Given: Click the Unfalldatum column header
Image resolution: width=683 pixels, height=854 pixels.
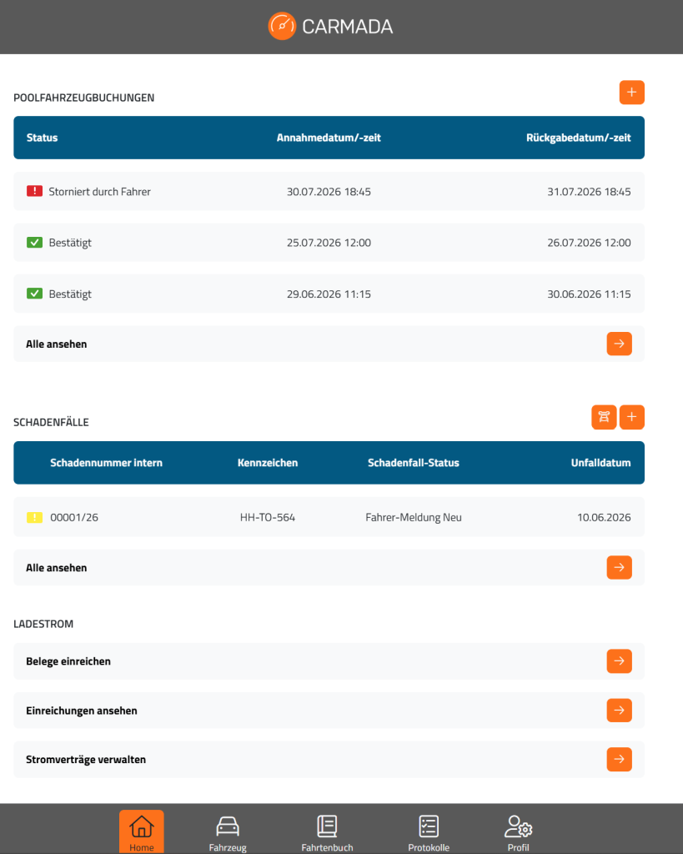Looking at the screenshot, I should [x=600, y=463].
